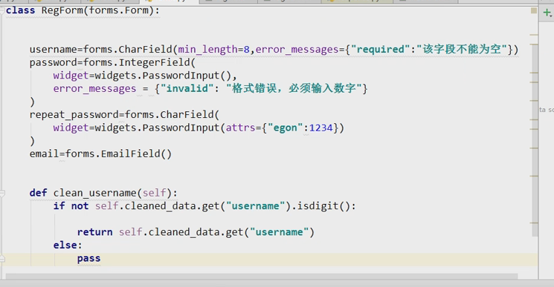Click the 'return' keyword
Screen dimensions: 554x287
[x=94, y=232]
